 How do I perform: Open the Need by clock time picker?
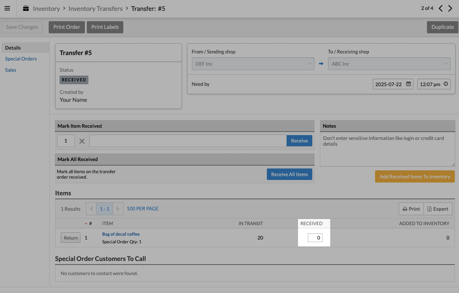tap(446, 84)
